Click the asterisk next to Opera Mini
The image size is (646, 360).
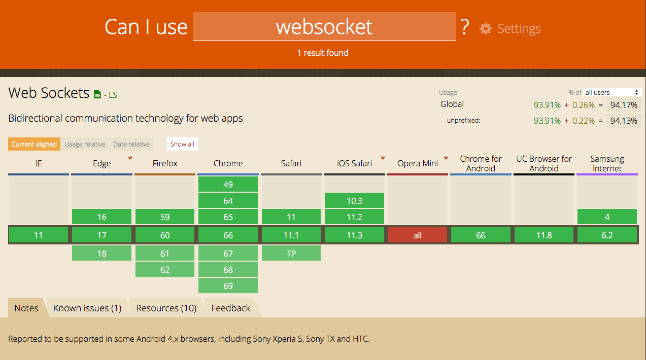point(446,159)
